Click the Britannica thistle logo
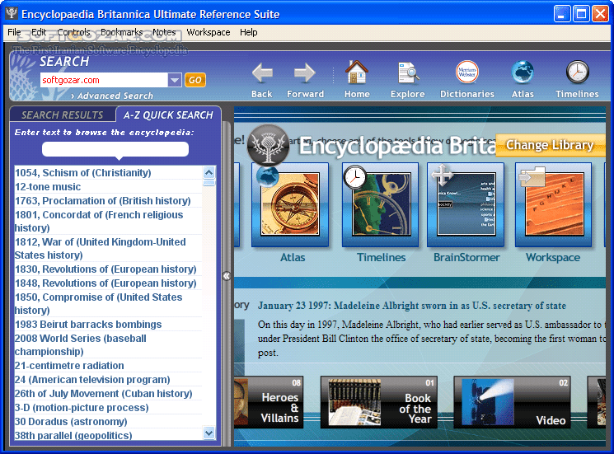 pos(268,145)
